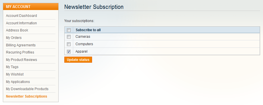Select Newsletter Subscriptions menu entry
This screenshot has height=105, width=263.
click(27, 96)
